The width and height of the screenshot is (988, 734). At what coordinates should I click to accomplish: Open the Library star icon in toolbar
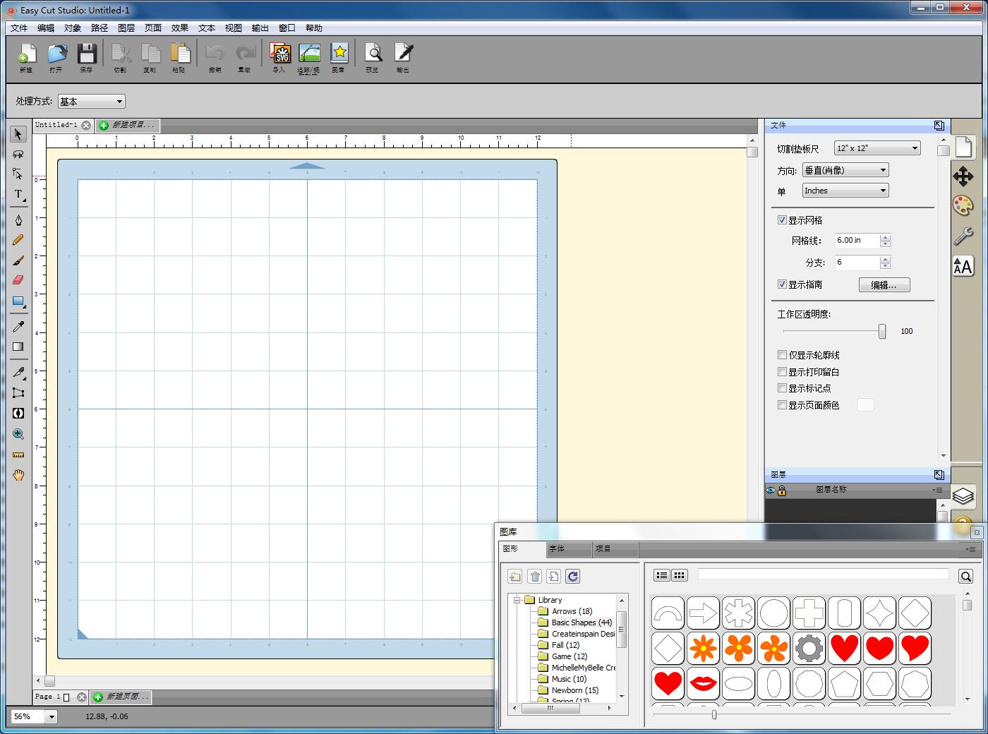pos(339,55)
